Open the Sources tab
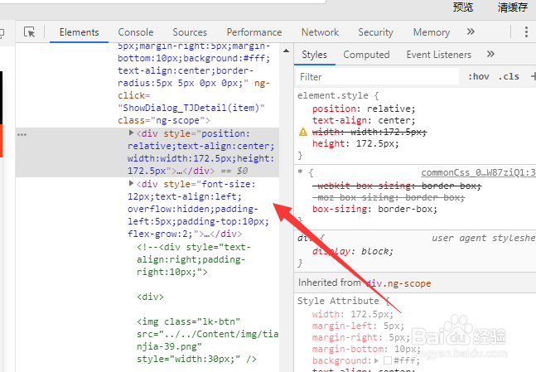 pyautogui.click(x=190, y=32)
